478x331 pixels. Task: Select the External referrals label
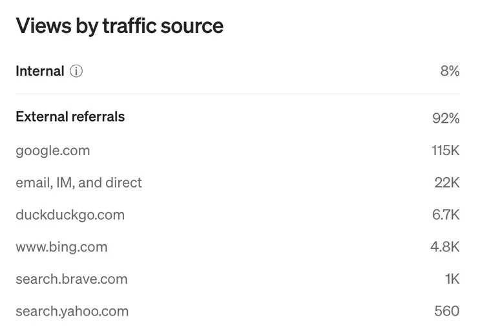point(70,117)
